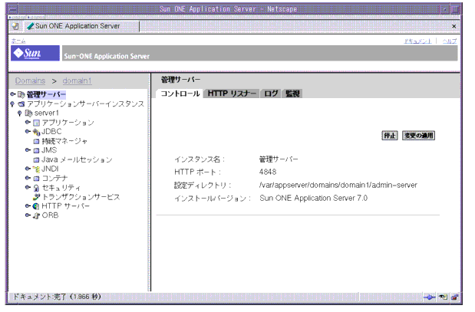Open the 監視 tab
The image size is (475, 312).
tap(292, 94)
